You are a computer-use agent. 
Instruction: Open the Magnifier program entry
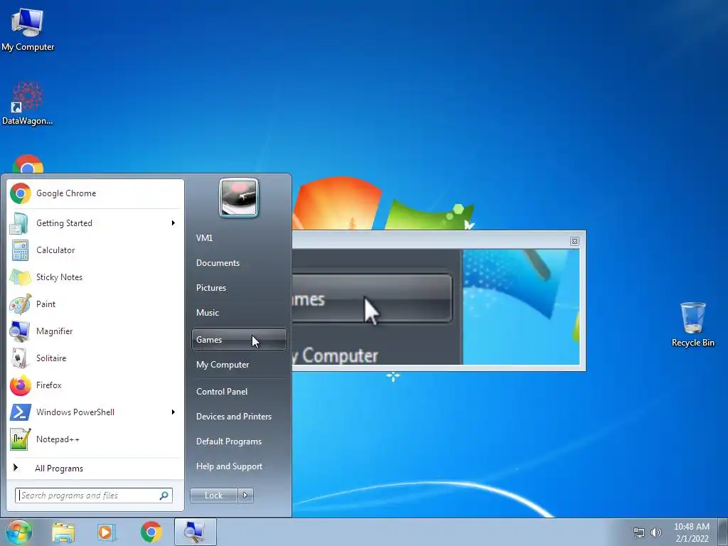[x=95, y=331]
